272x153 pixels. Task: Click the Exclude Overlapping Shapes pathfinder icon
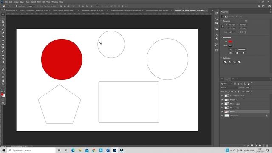[239, 62]
